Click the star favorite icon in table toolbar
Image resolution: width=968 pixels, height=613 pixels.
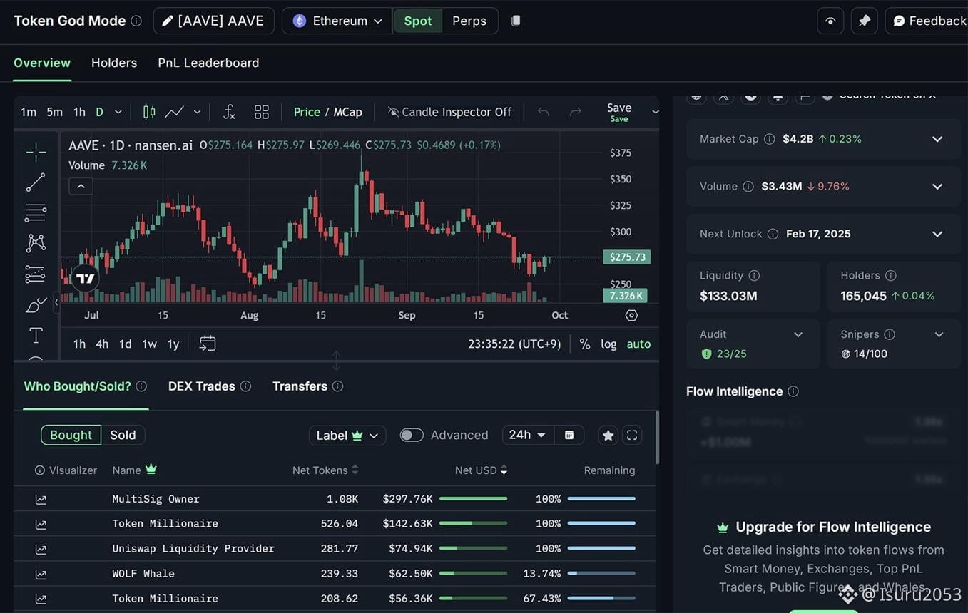pos(608,435)
